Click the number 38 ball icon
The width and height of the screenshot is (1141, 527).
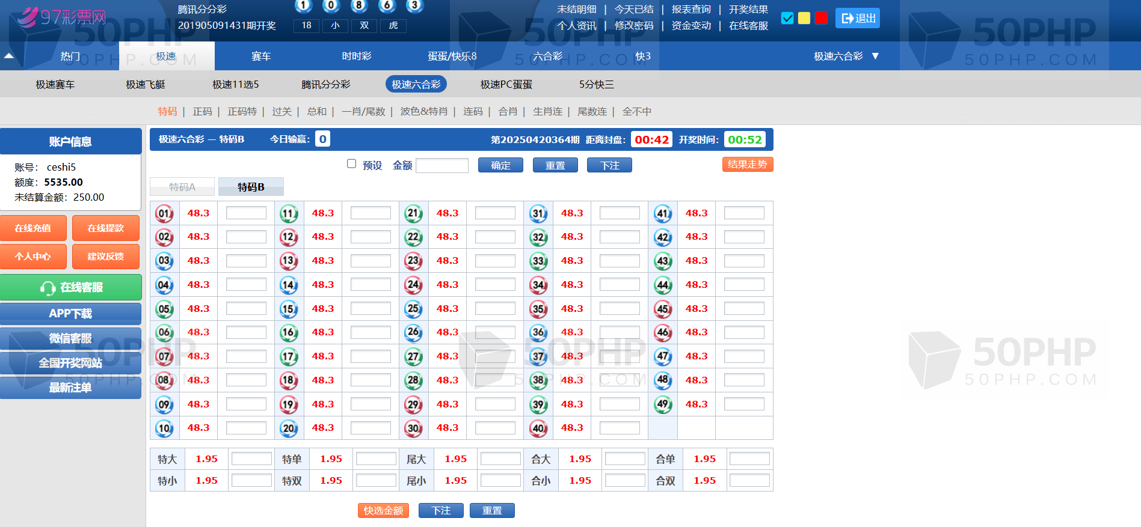[538, 380]
